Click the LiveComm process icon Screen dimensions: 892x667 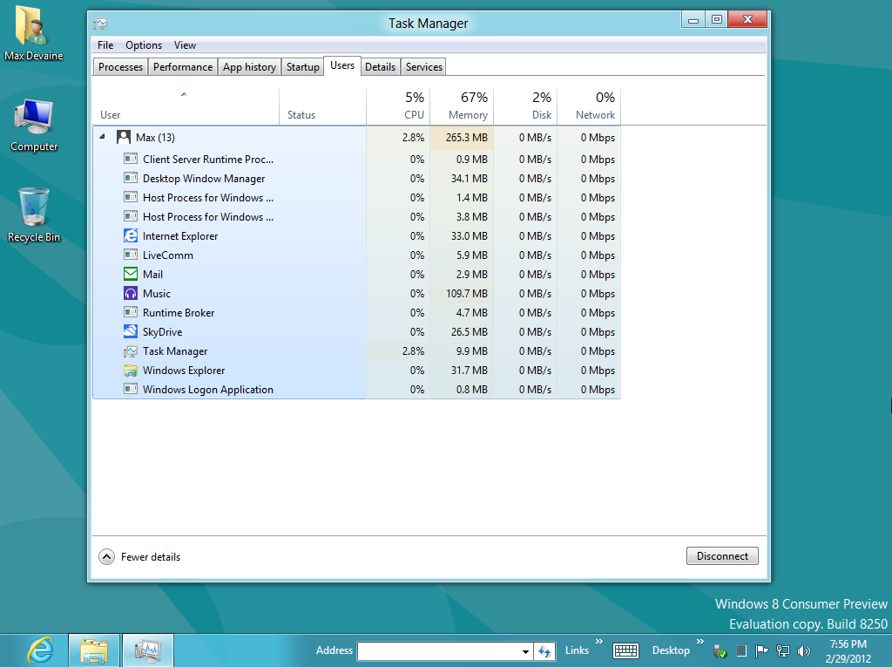click(131, 255)
